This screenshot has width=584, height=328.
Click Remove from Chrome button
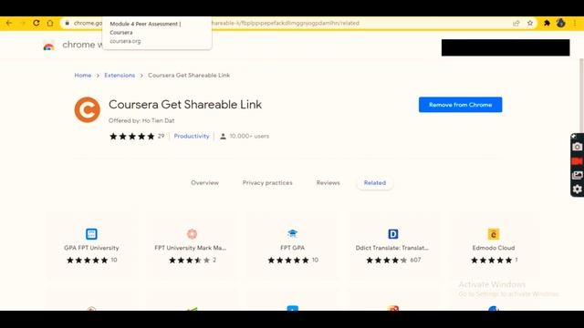[x=460, y=105]
